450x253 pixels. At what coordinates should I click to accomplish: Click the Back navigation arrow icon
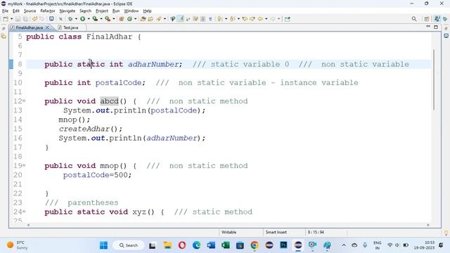point(260,19)
